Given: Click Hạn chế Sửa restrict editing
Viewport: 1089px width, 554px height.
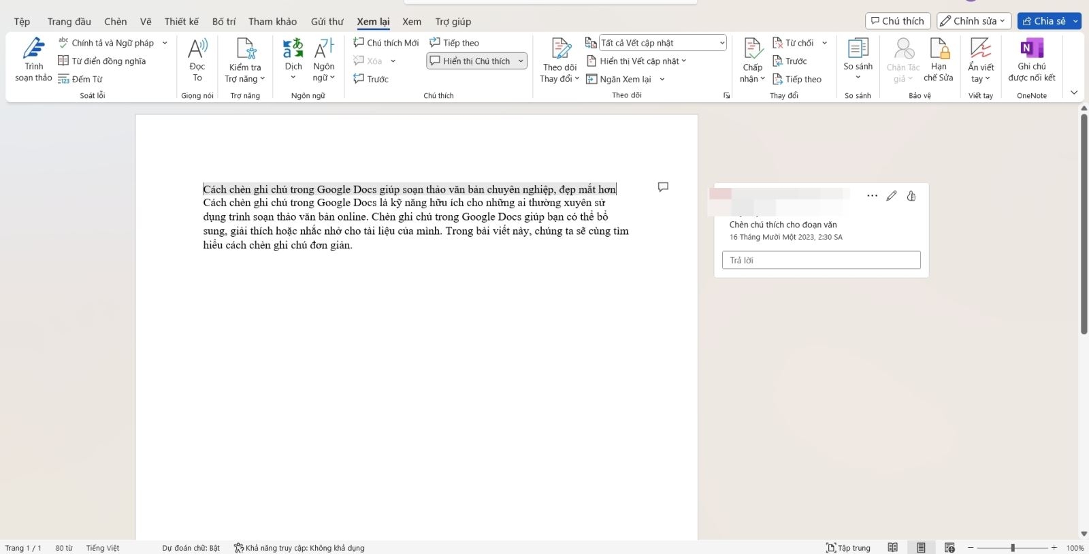Looking at the screenshot, I should (939, 60).
